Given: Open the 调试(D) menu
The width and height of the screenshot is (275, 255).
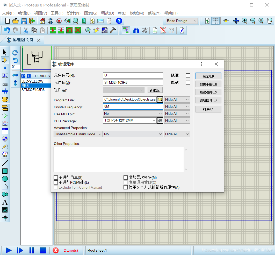Looking at the screenshot, I should pyautogui.click(x=107, y=13).
